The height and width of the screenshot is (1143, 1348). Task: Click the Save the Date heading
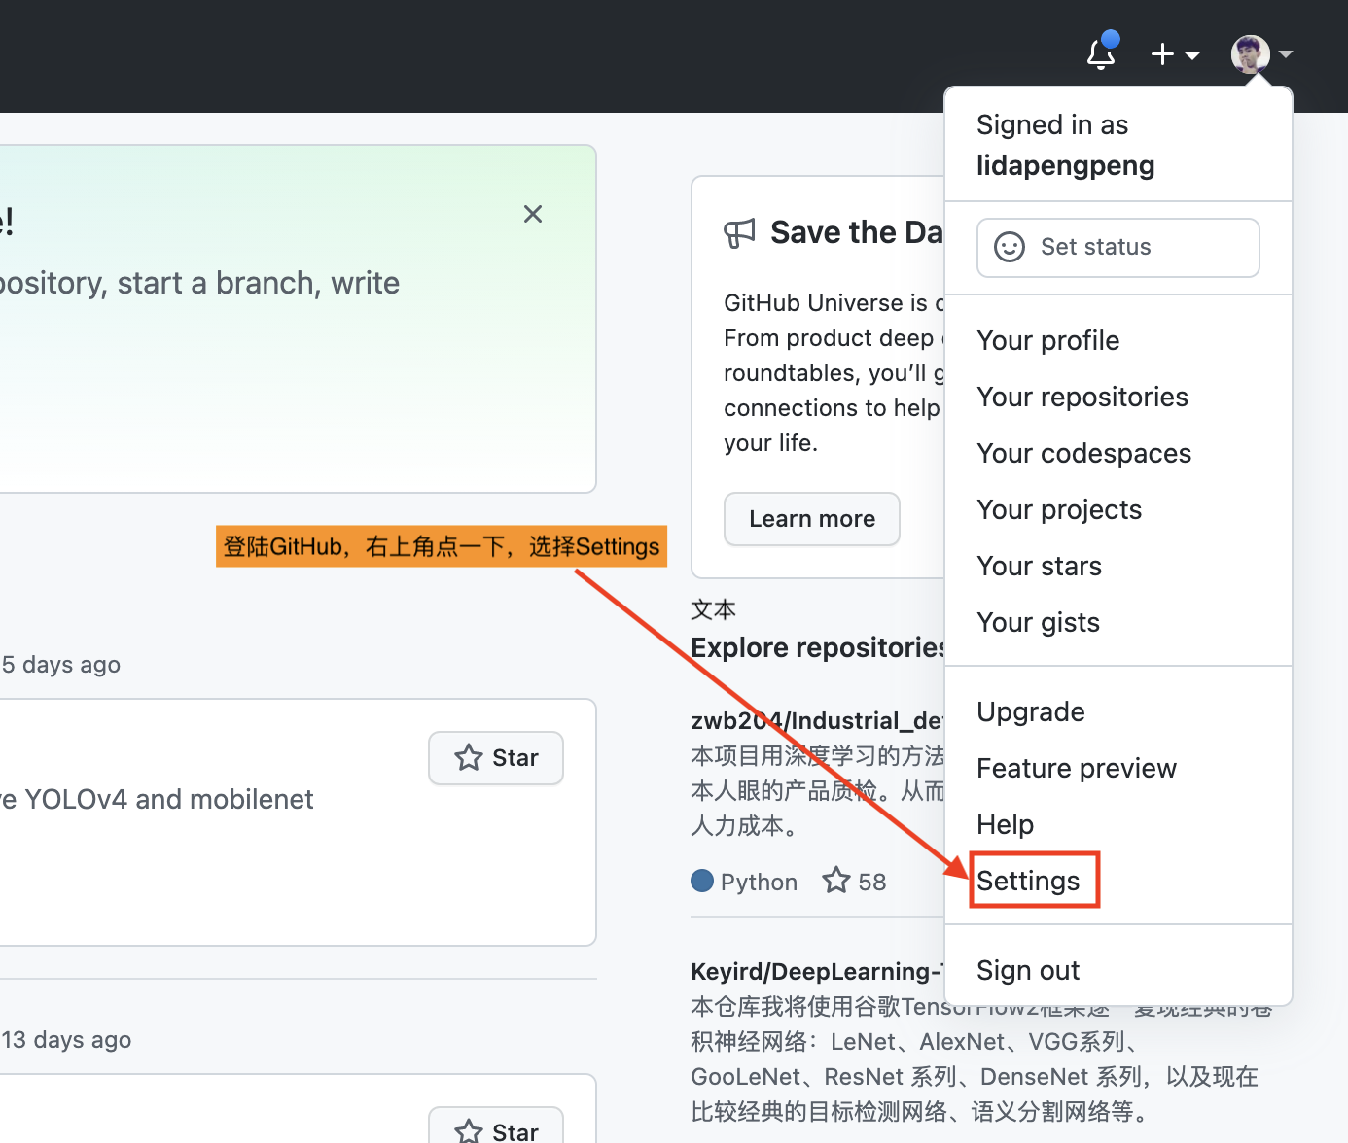pyautogui.click(x=856, y=232)
